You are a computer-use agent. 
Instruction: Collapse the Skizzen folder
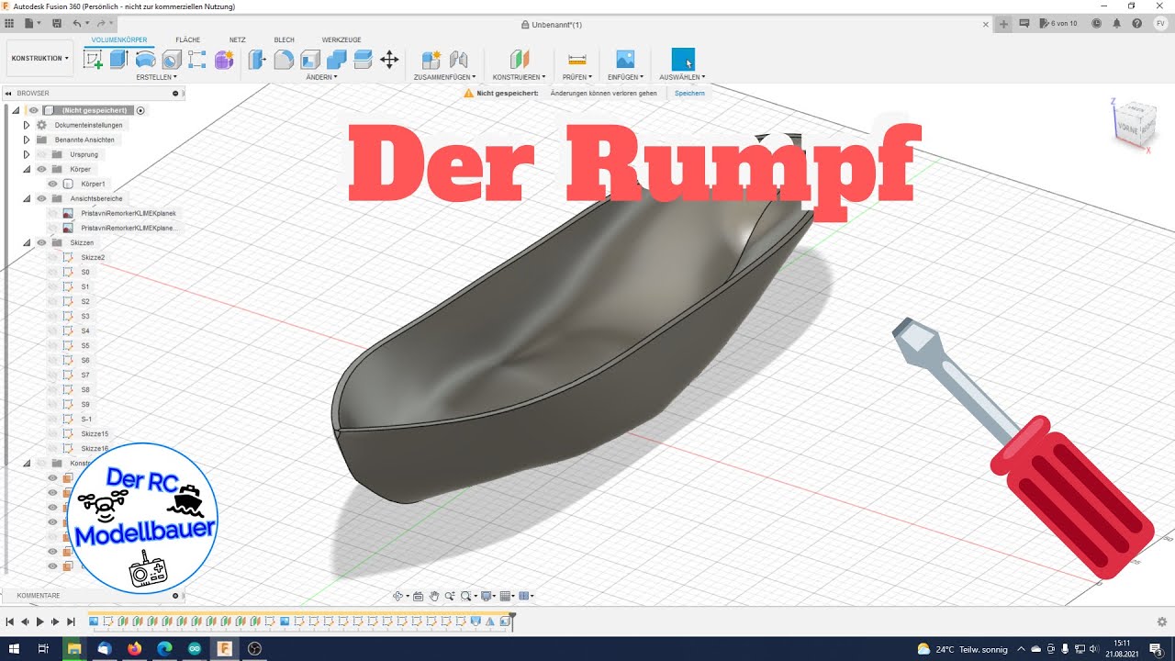point(27,242)
